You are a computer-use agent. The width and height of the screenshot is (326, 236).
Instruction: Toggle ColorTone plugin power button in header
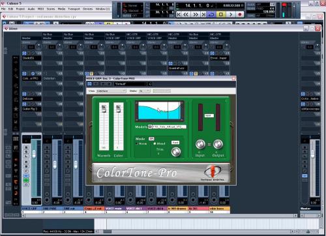click(89, 84)
